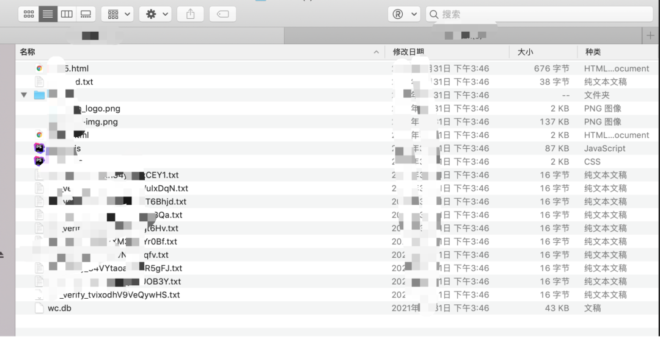Click the 137 KB size value

554,122
